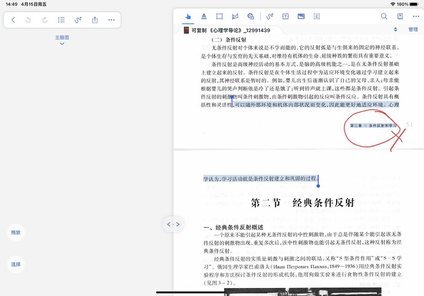Click the line starting 无条件反射对个体来说
Screen dimensions: 424x296
tap(305, 48)
